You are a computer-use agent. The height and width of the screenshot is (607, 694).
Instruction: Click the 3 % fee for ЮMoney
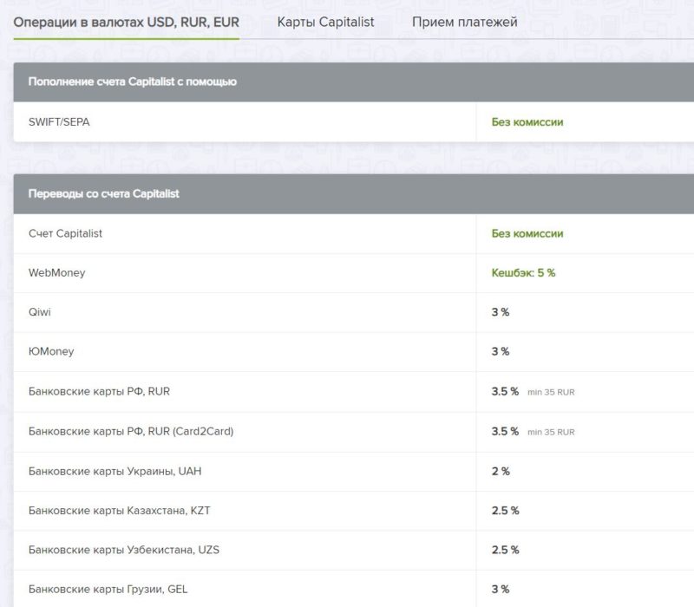[501, 352]
